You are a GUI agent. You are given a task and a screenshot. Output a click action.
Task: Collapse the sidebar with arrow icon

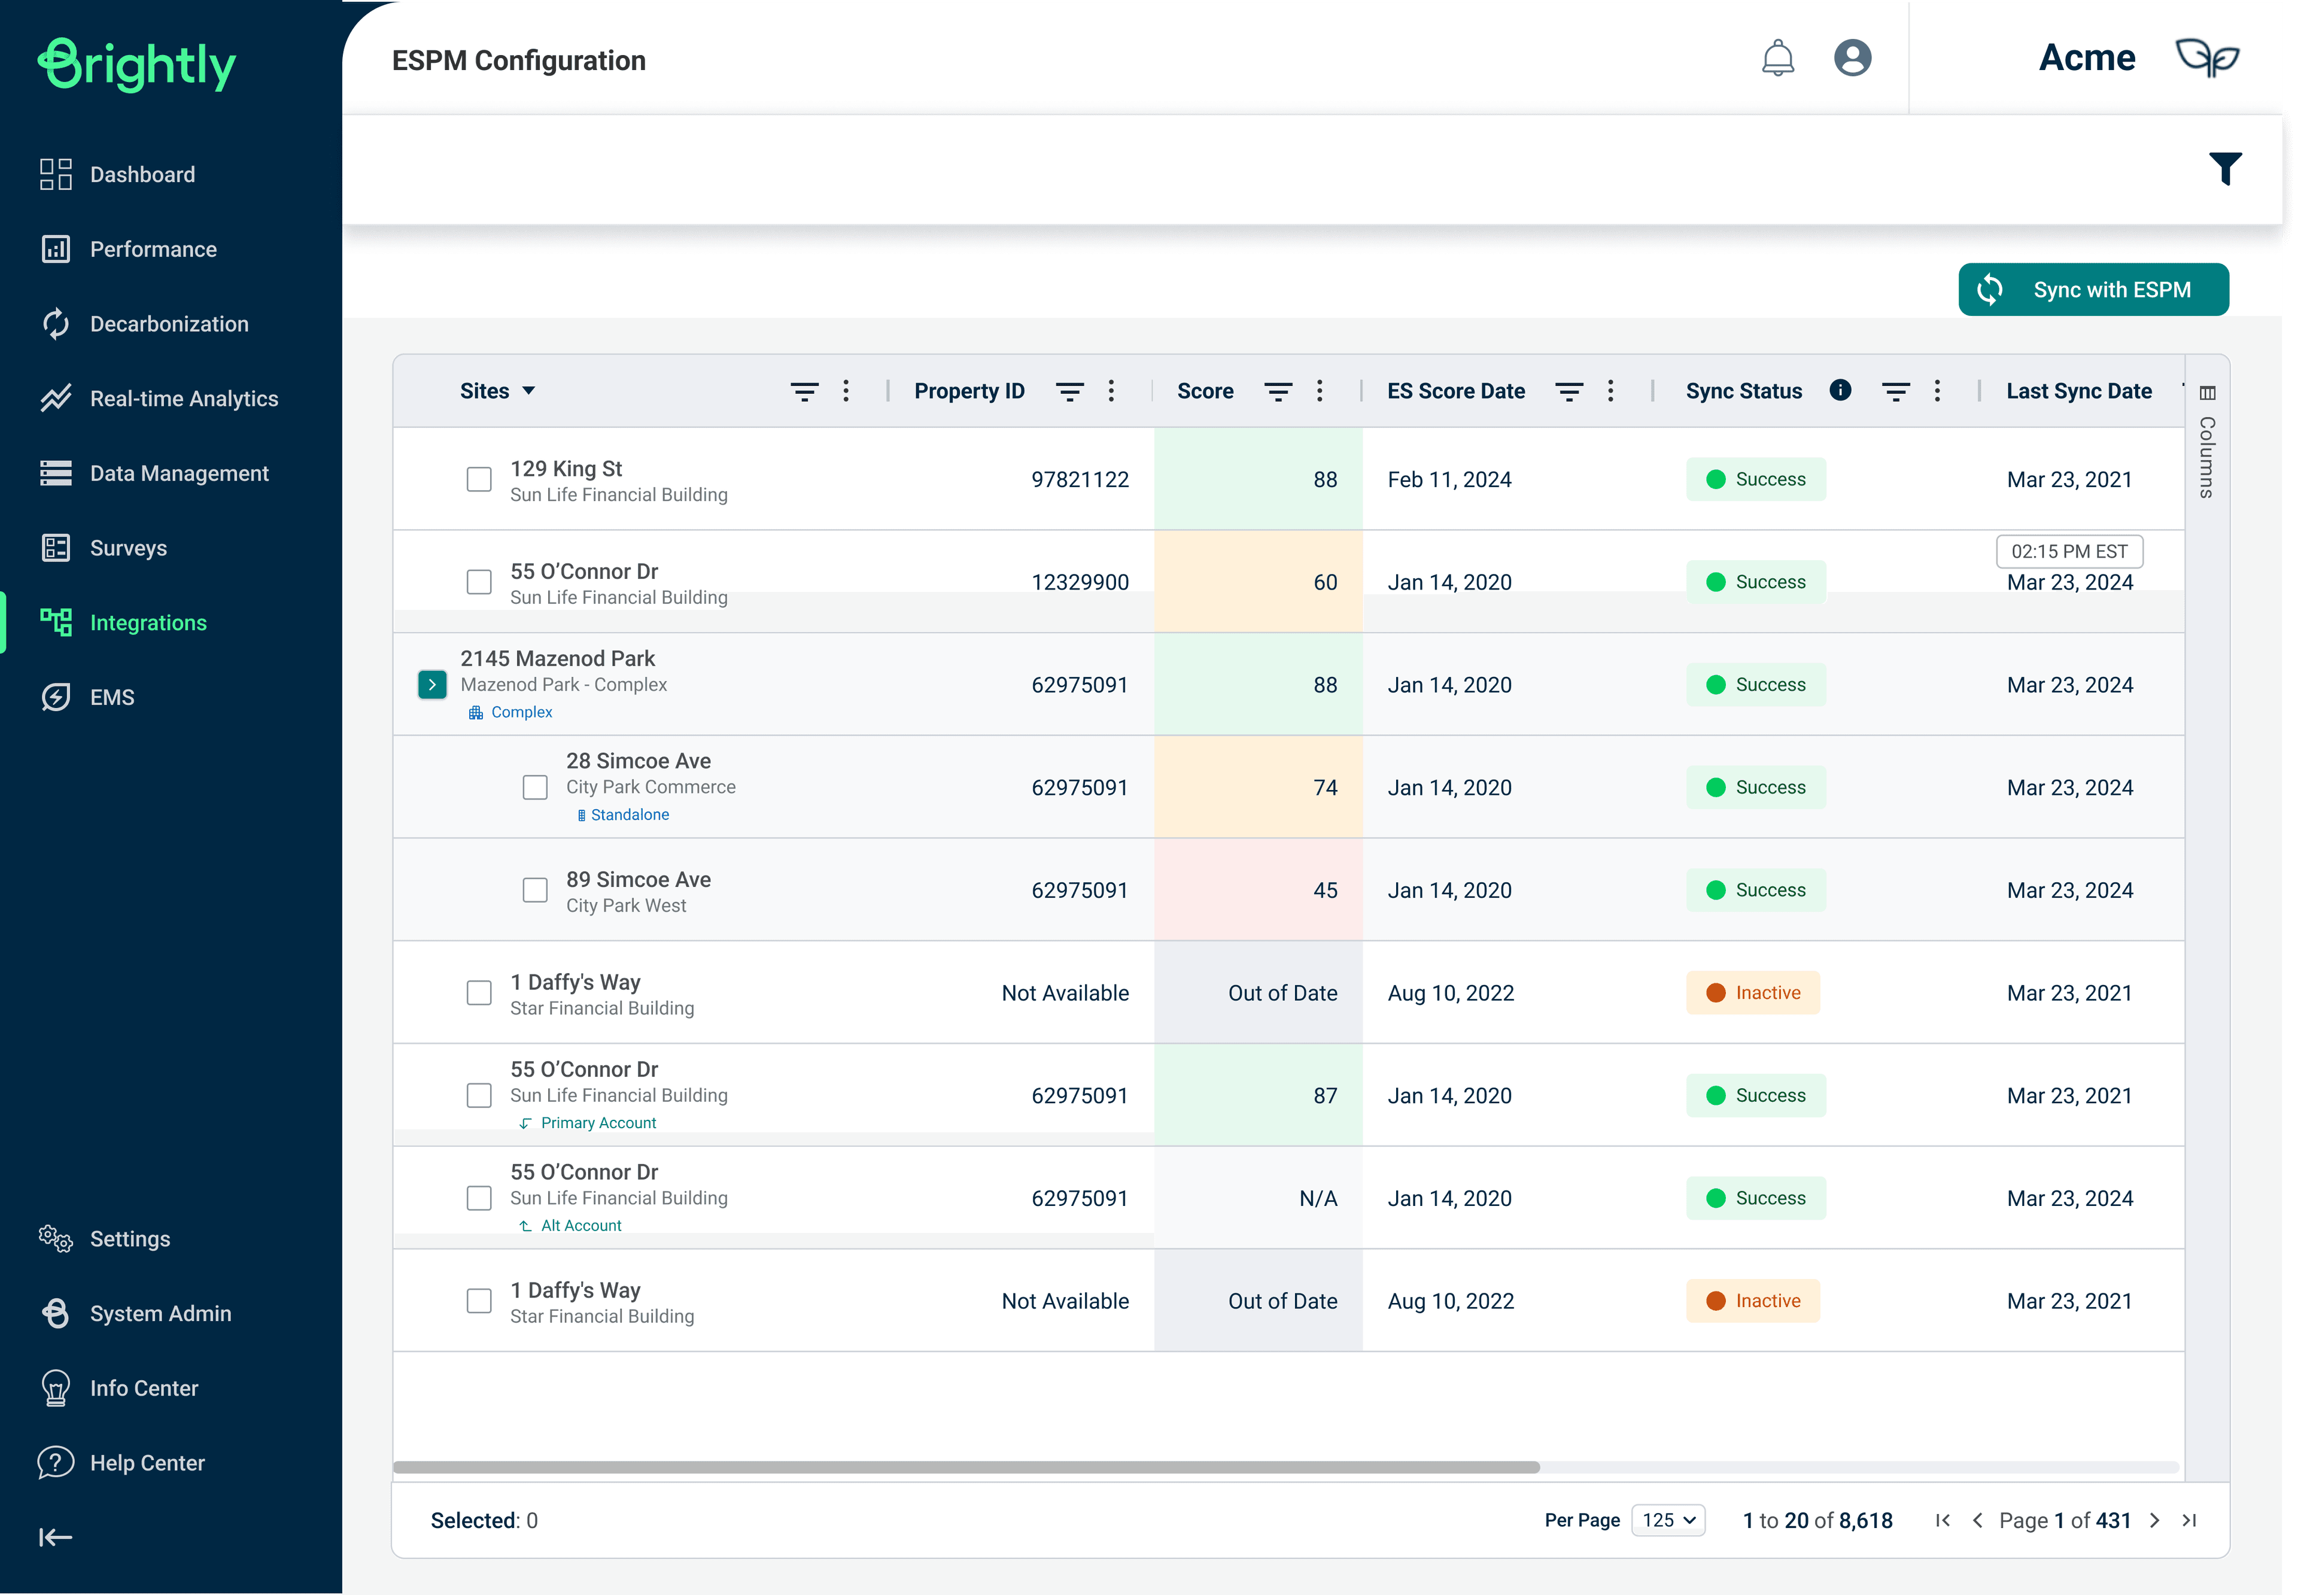(56, 1537)
